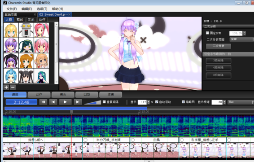This screenshot has height=162, width=254.
Task: Step to previous frame button
Action: tap(53, 102)
